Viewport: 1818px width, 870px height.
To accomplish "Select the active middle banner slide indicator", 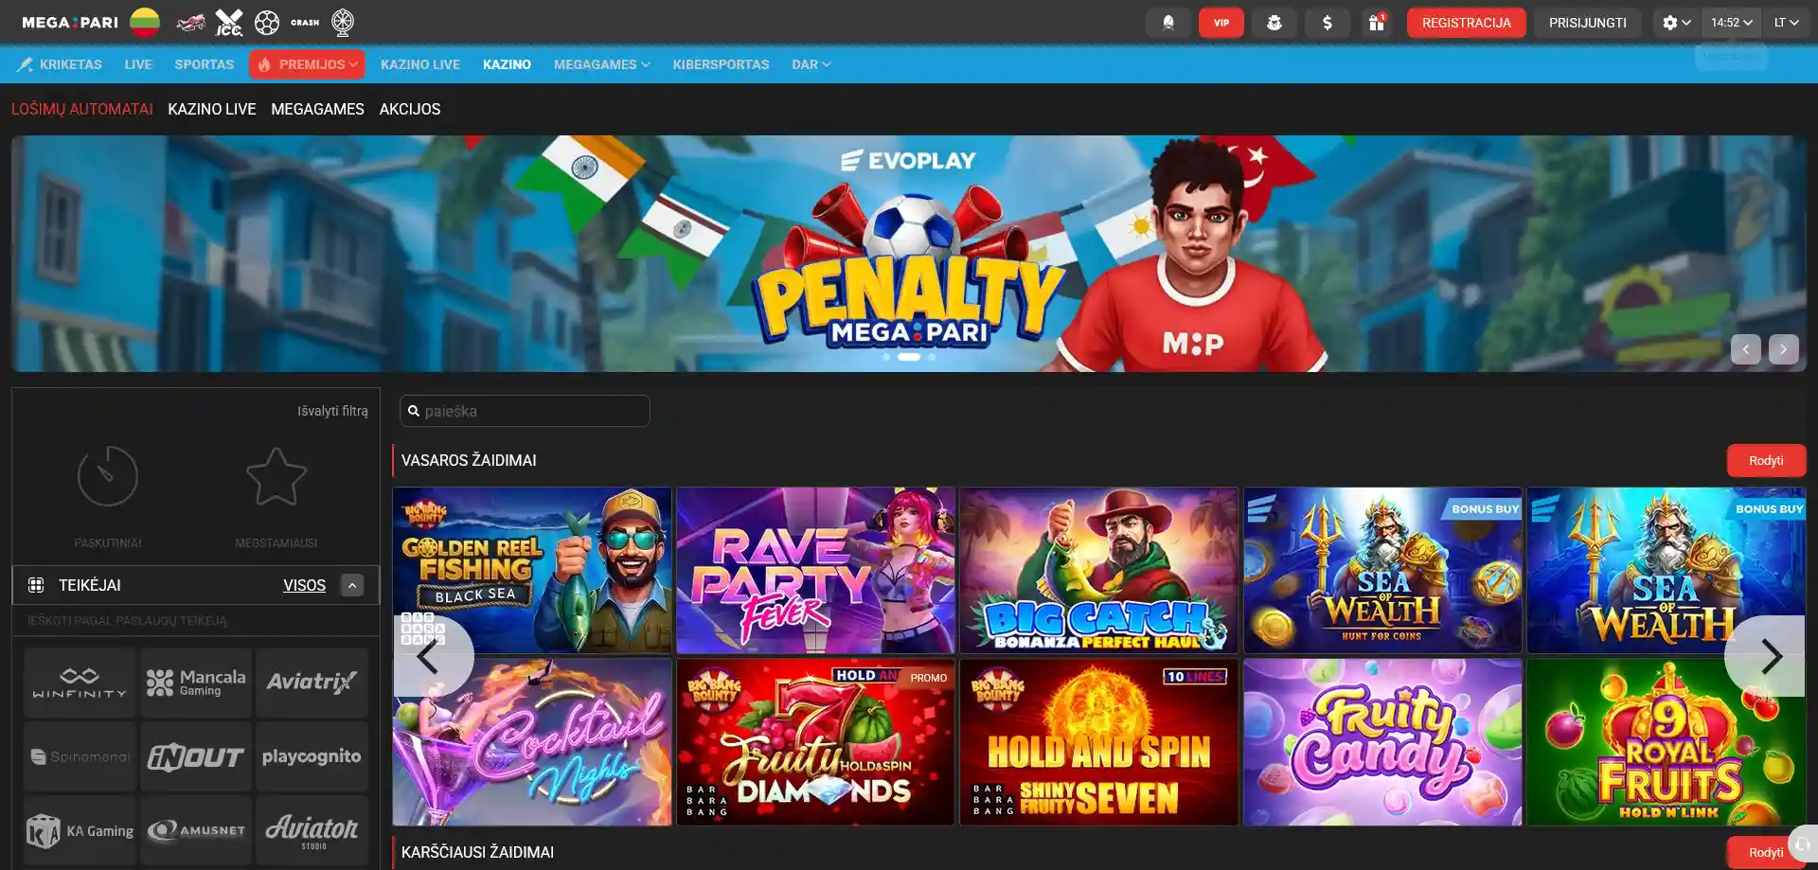I will coord(909,357).
